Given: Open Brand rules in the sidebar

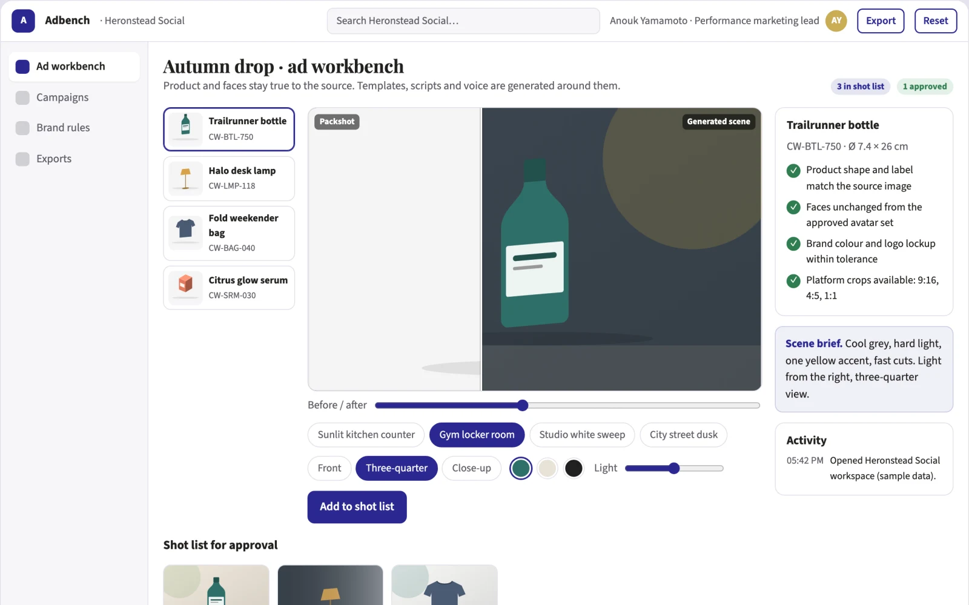Looking at the screenshot, I should pos(74,128).
